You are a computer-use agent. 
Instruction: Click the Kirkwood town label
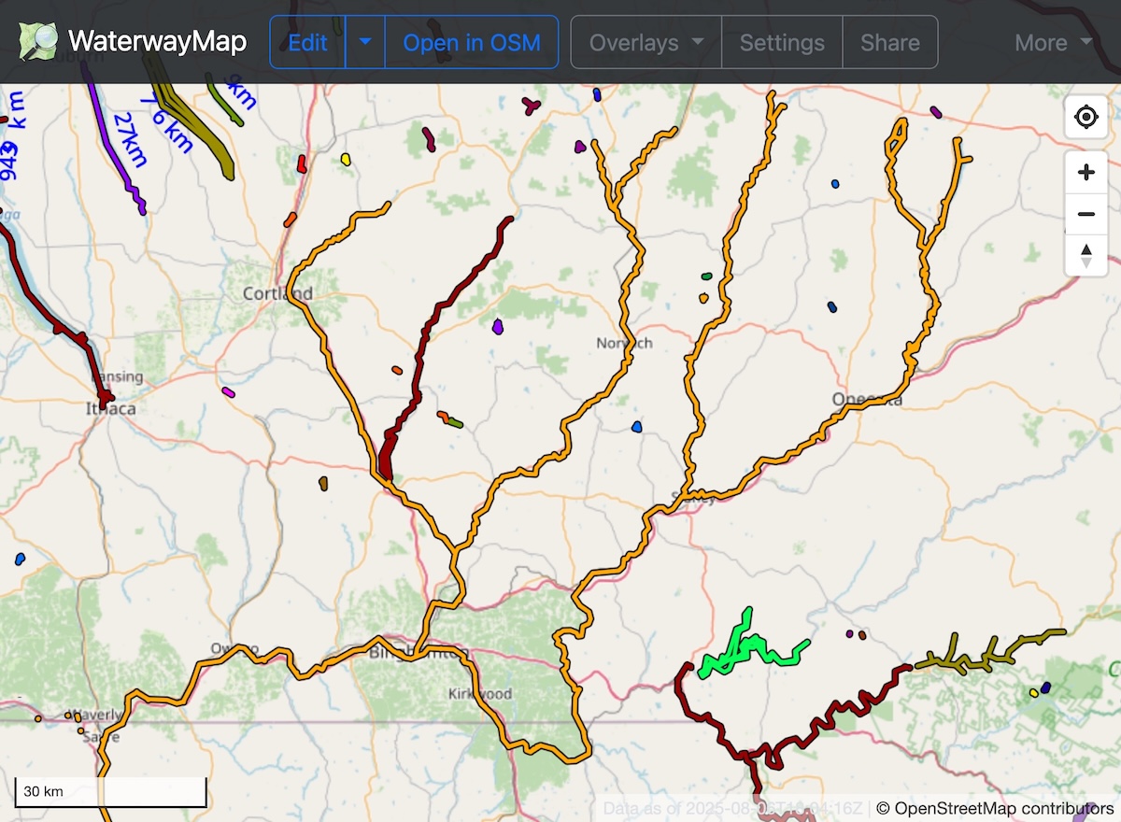480,694
